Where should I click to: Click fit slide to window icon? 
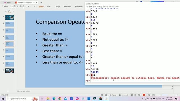(x=149, y=95)
